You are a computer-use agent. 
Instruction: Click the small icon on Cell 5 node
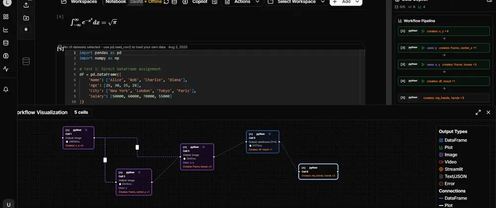(x=268, y=134)
